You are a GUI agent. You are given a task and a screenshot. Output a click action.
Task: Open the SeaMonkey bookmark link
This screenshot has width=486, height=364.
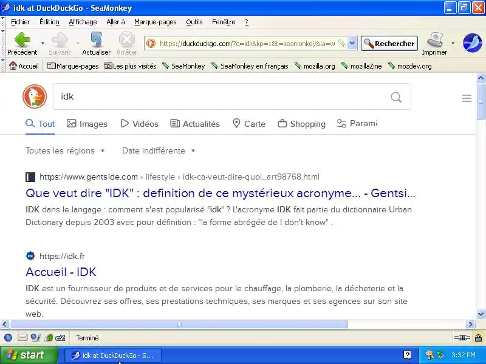tap(184, 66)
